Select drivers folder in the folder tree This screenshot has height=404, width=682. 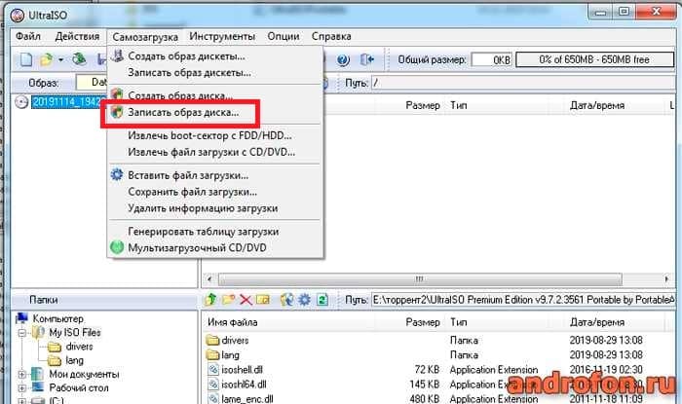tap(79, 347)
